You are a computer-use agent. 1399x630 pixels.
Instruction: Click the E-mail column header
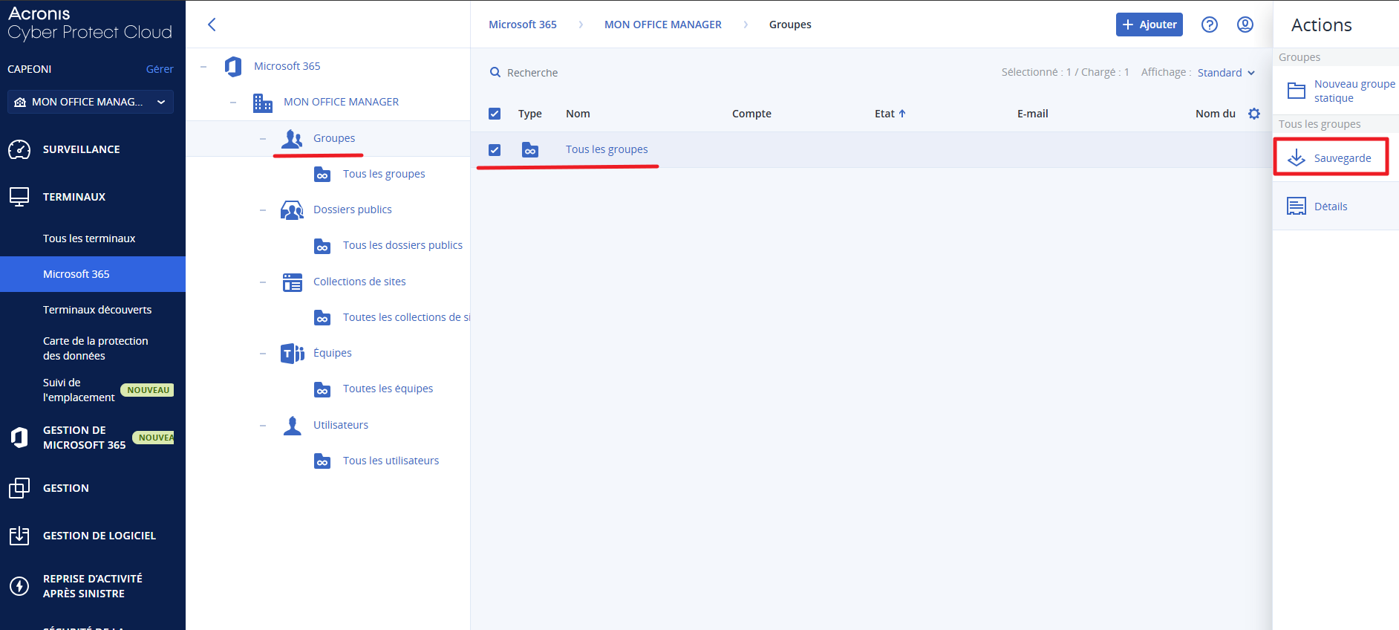tap(1032, 114)
